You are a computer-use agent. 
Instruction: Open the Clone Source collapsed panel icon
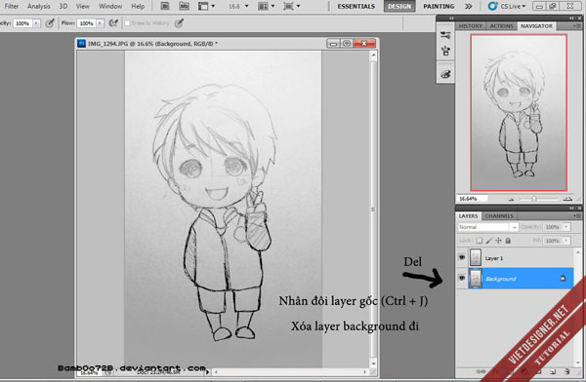click(x=445, y=51)
